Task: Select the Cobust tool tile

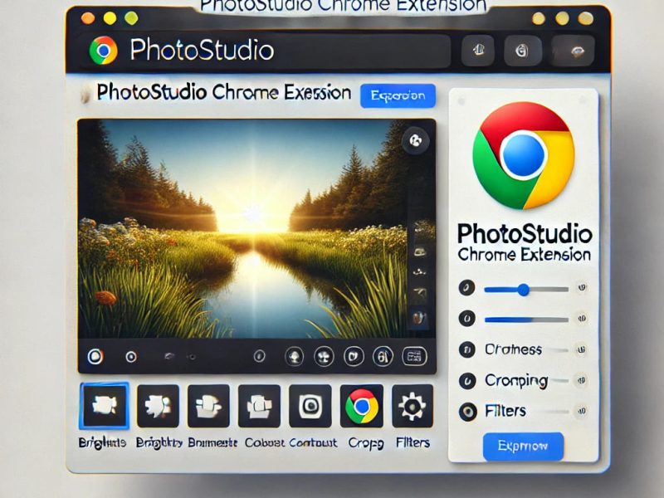Action: [x=259, y=406]
